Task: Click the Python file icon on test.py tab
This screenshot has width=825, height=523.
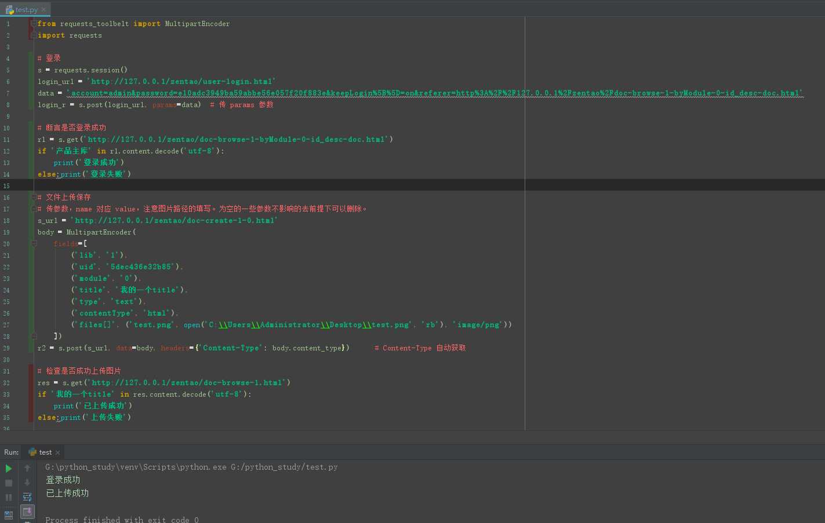Action: (10, 10)
